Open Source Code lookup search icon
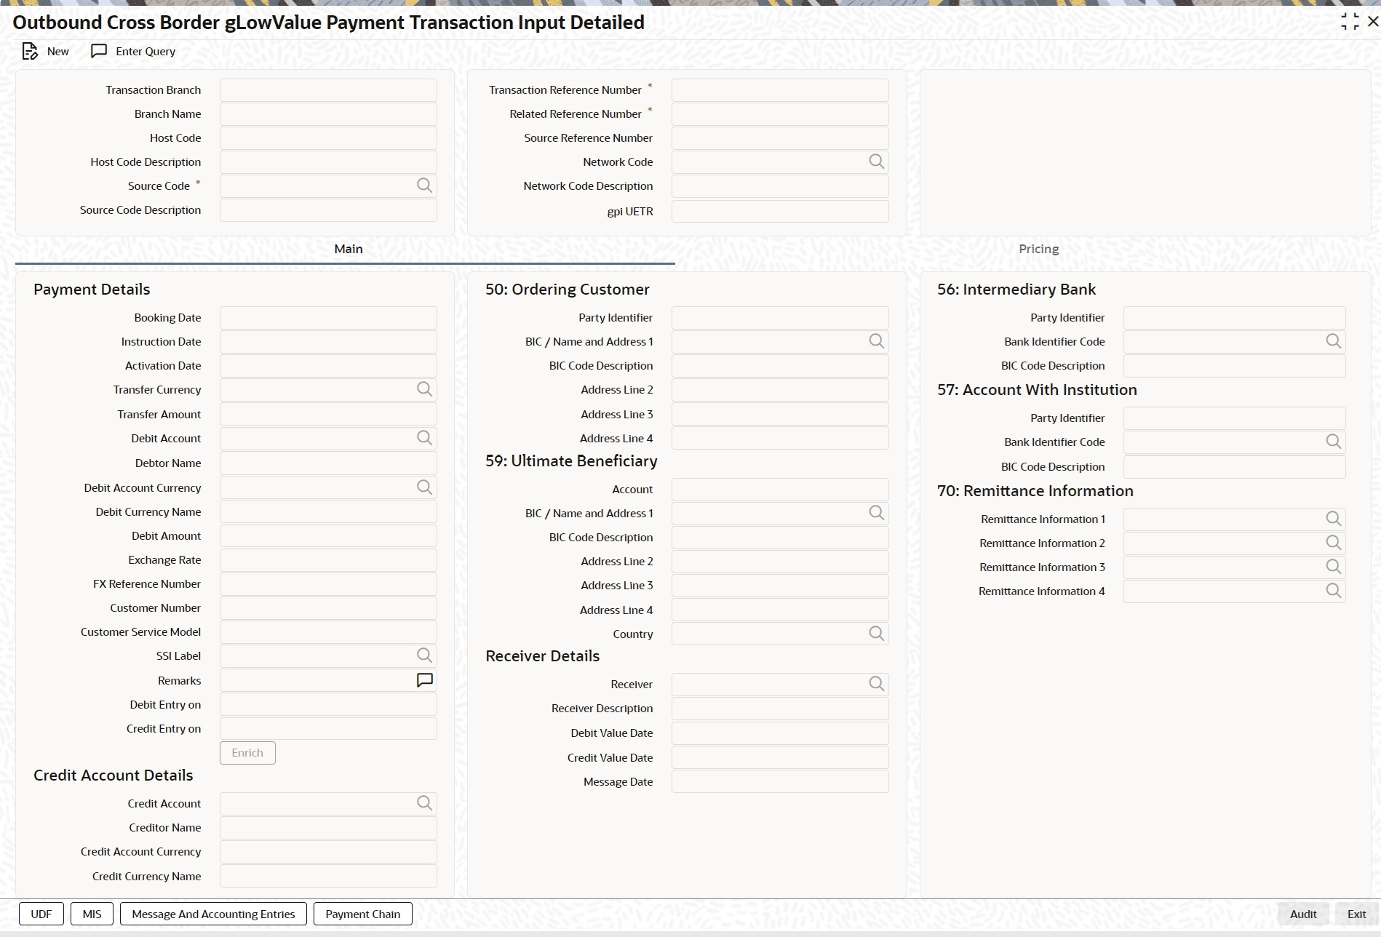 point(424,186)
